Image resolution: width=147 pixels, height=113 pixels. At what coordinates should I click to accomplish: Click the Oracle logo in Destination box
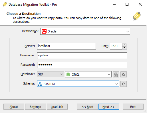coord(44,31)
